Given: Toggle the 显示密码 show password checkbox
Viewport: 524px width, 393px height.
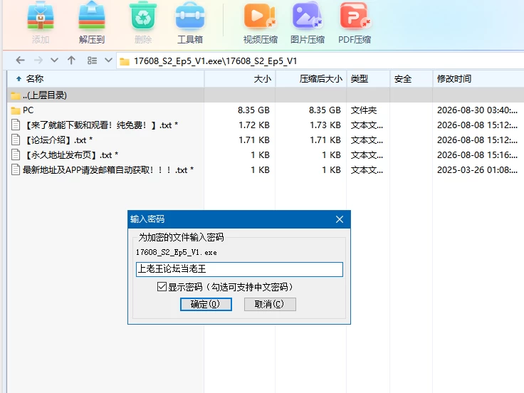Looking at the screenshot, I should (x=162, y=287).
